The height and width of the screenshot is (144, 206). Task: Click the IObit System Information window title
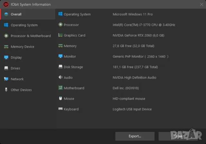31,4
